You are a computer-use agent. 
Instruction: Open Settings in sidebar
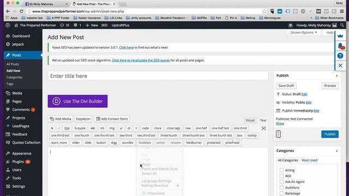(19, 186)
